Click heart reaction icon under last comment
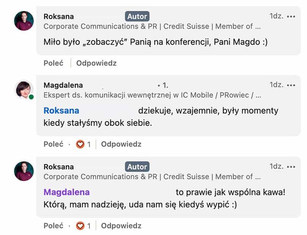The height and width of the screenshot is (235, 307). [80, 226]
